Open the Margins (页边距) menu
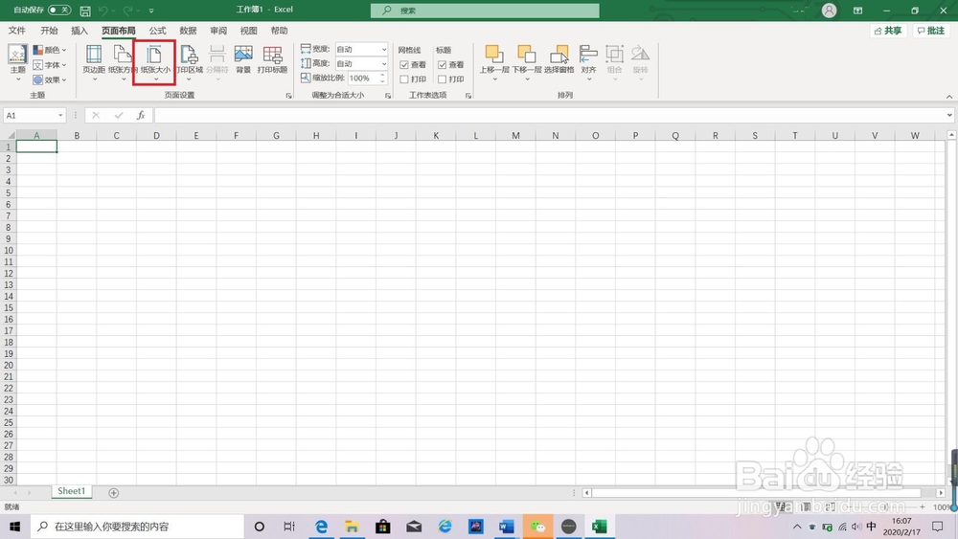This screenshot has height=539, width=958. coord(94,61)
